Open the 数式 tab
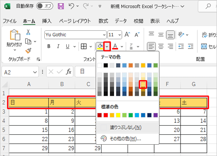 click(103, 21)
